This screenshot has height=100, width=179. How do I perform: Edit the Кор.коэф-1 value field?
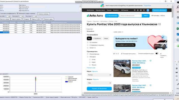tap(9, 16)
